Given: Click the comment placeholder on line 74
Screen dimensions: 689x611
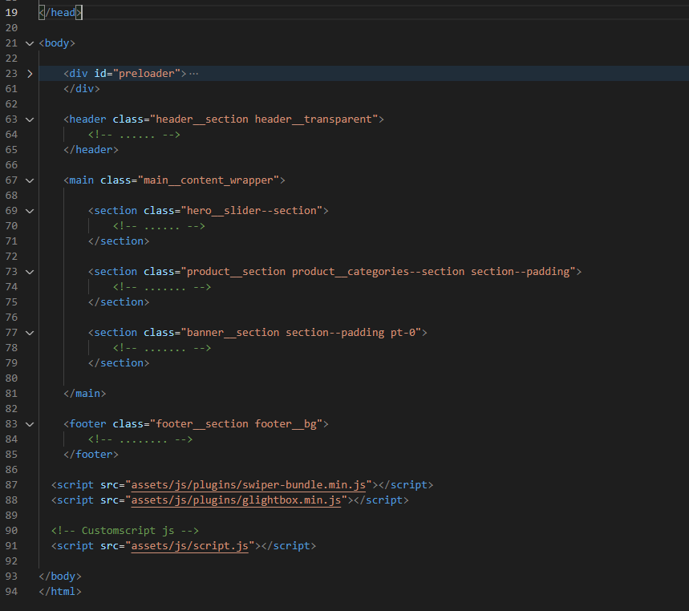Looking at the screenshot, I should [x=162, y=287].
